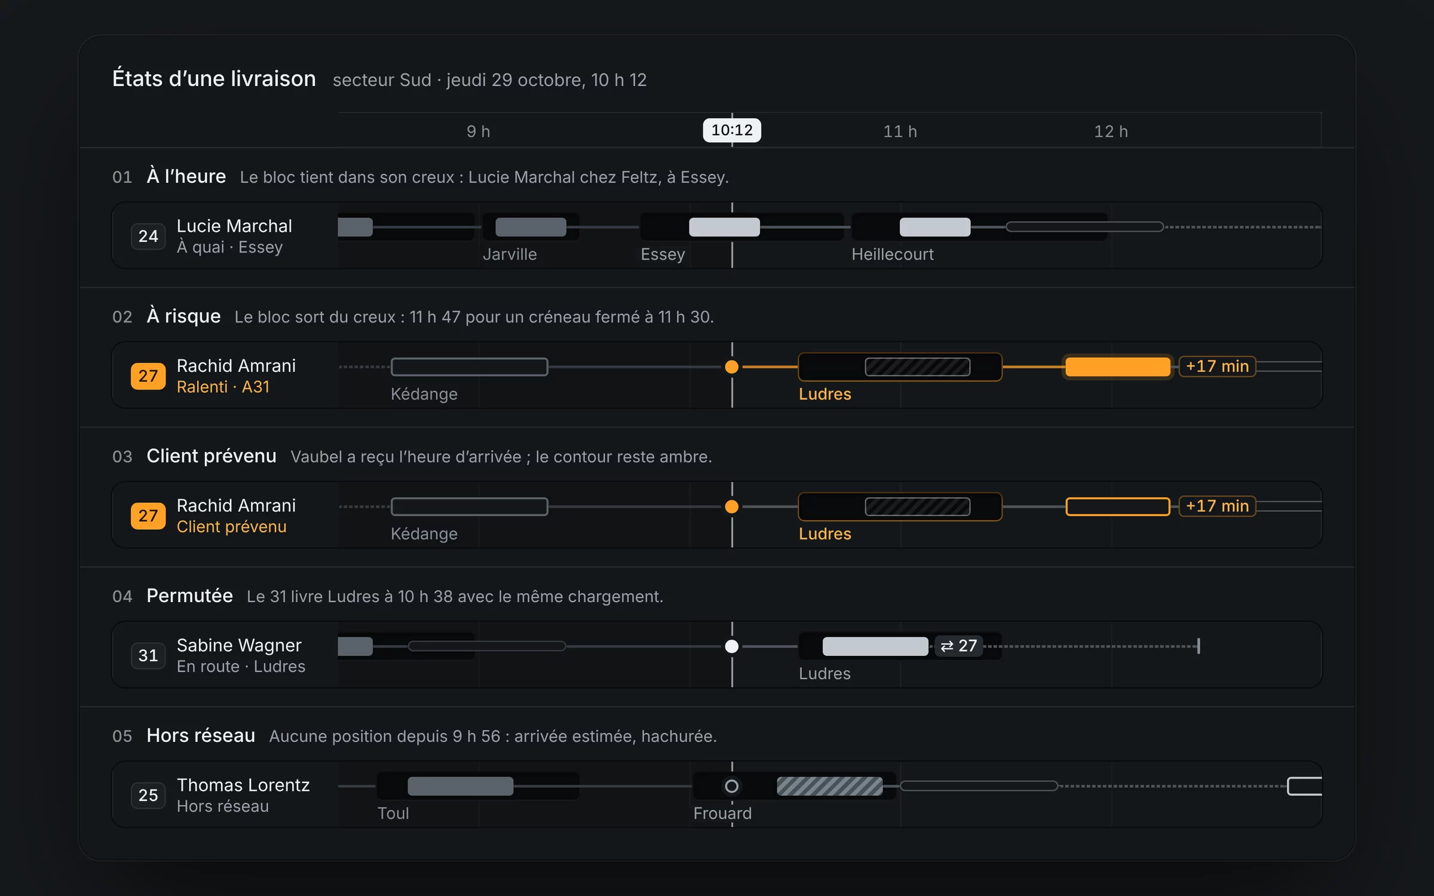Select vehicle badge 31 for Sabine Wagner
The image size is (1434, 896).
coord(148,656)
